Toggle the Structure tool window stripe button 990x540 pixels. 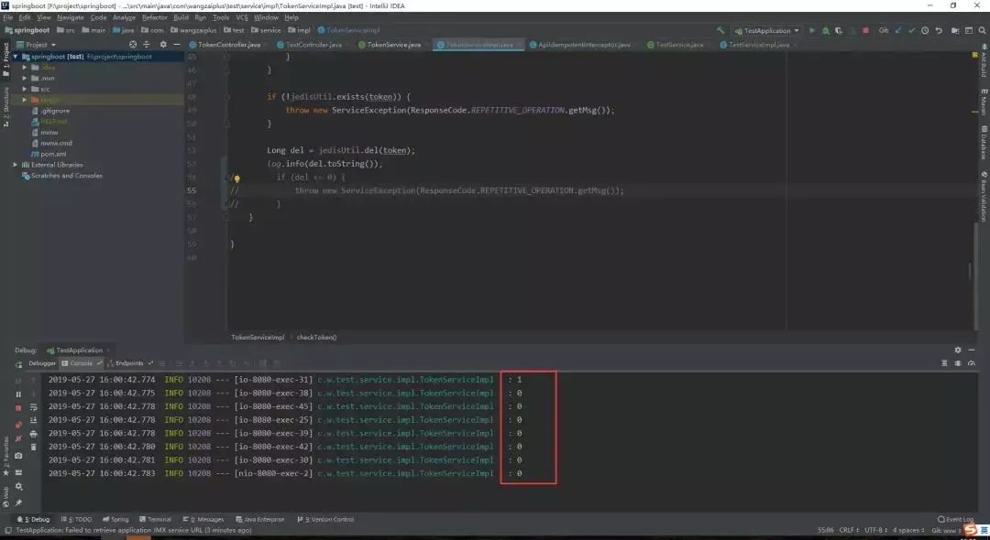pos(5,107)
